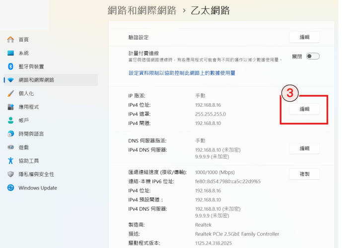Go to 藍牙與裝置 settings
351x248 pixels.
point(51,66)
